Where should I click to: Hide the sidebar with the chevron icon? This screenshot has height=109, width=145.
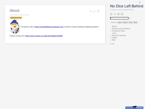click(140, 2)
